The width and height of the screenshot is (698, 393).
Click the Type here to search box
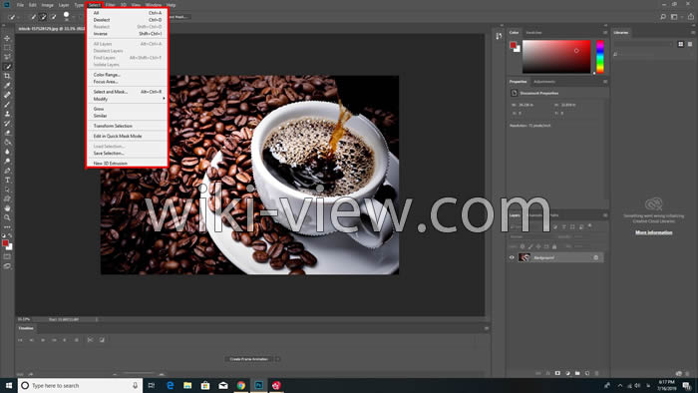[80, 385]
